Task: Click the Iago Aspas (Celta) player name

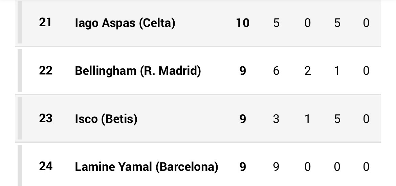Action: pyautogui.click(x=125, y=23)
